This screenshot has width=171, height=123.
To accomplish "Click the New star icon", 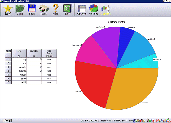I will coord(8,10).
